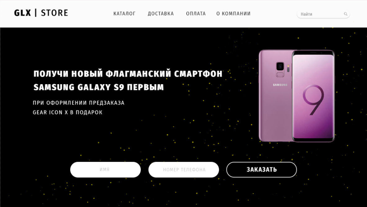Select О компании in navigation
The image size is (367, 207).
tap(233, 14)
